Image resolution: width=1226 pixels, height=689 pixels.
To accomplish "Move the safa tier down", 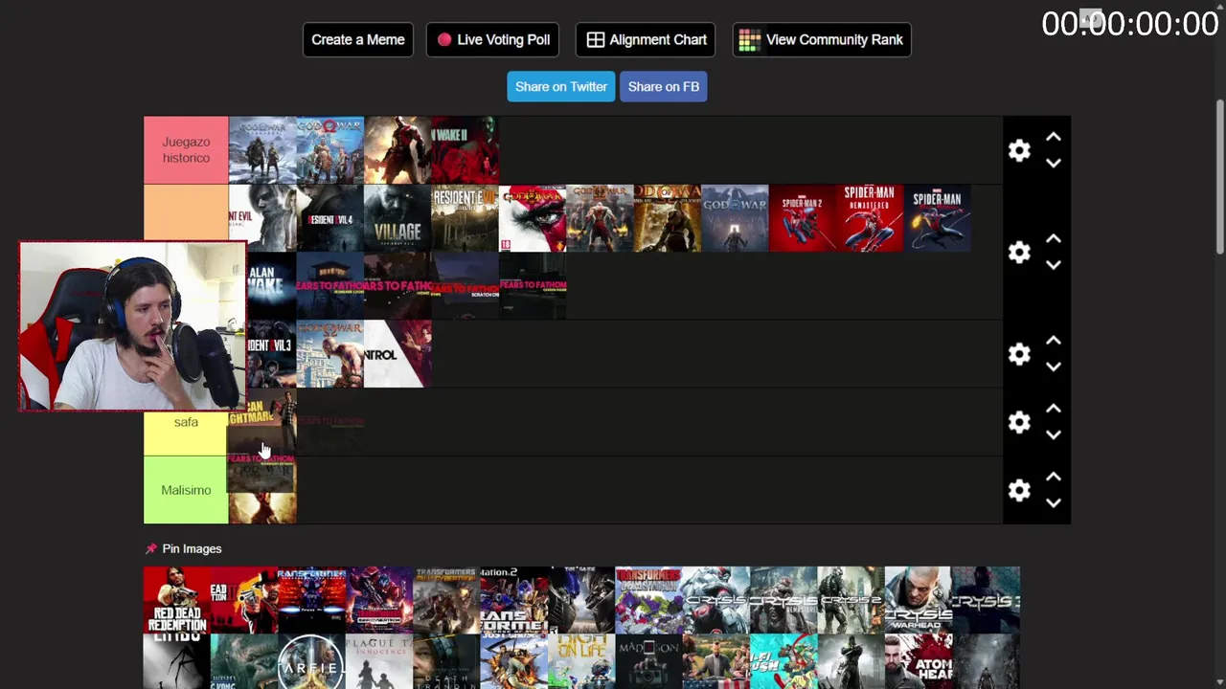I will click(x=1054, y=435).
